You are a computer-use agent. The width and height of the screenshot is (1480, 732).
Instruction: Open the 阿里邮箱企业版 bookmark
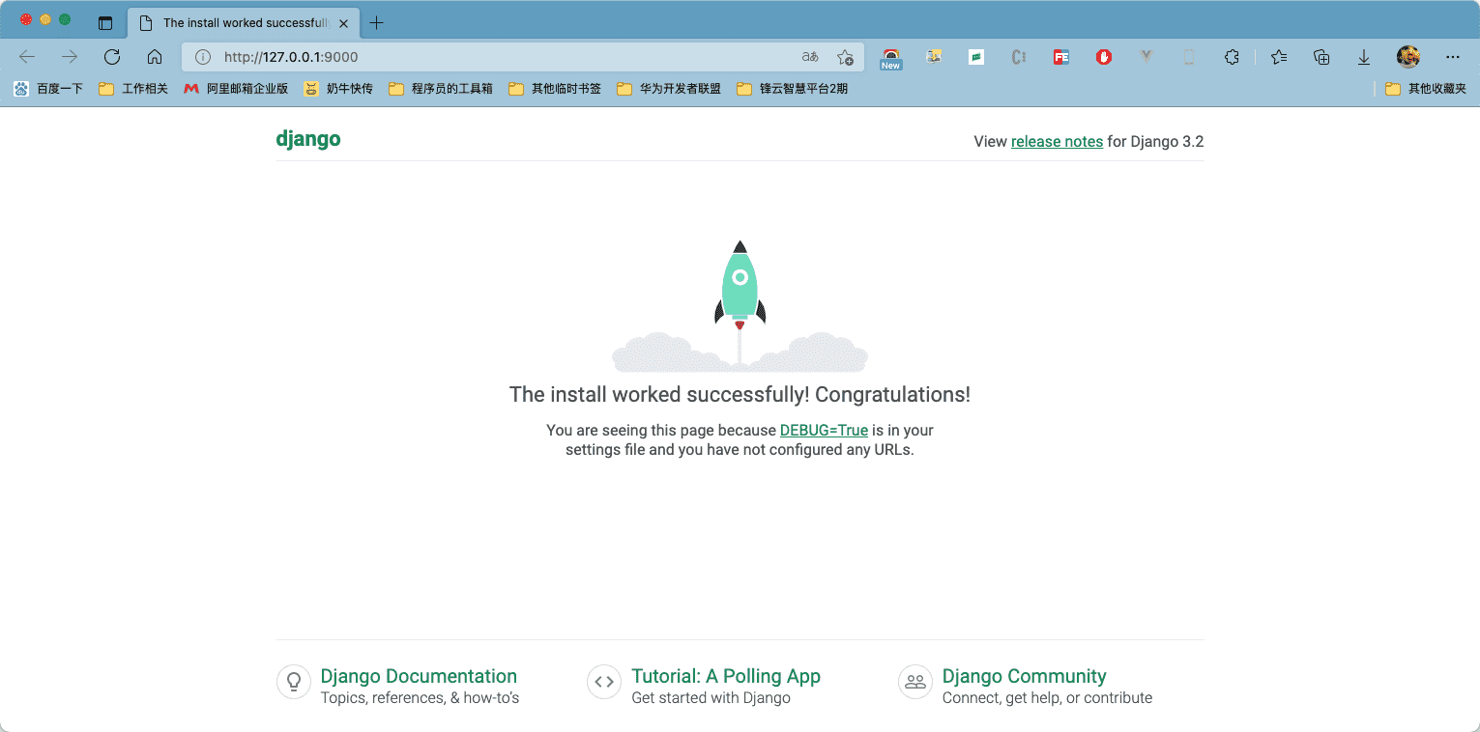coord(236,89)
